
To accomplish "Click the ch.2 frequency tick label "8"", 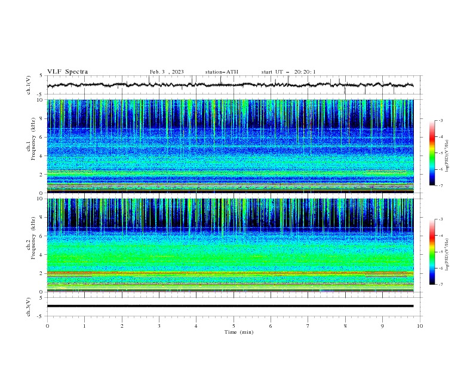I will [41, 218].
